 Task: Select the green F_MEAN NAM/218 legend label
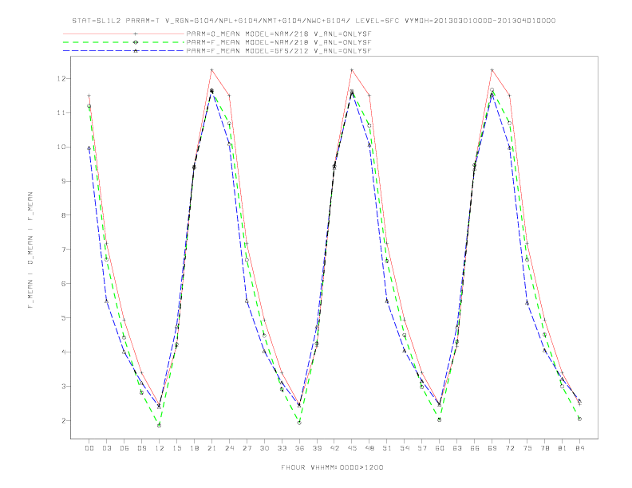[x=278, y=42]
